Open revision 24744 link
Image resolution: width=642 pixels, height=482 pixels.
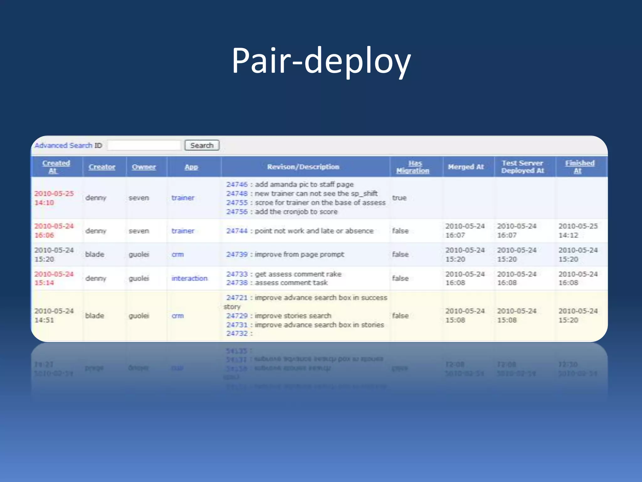pyautogui.click(x=237, y=231)
